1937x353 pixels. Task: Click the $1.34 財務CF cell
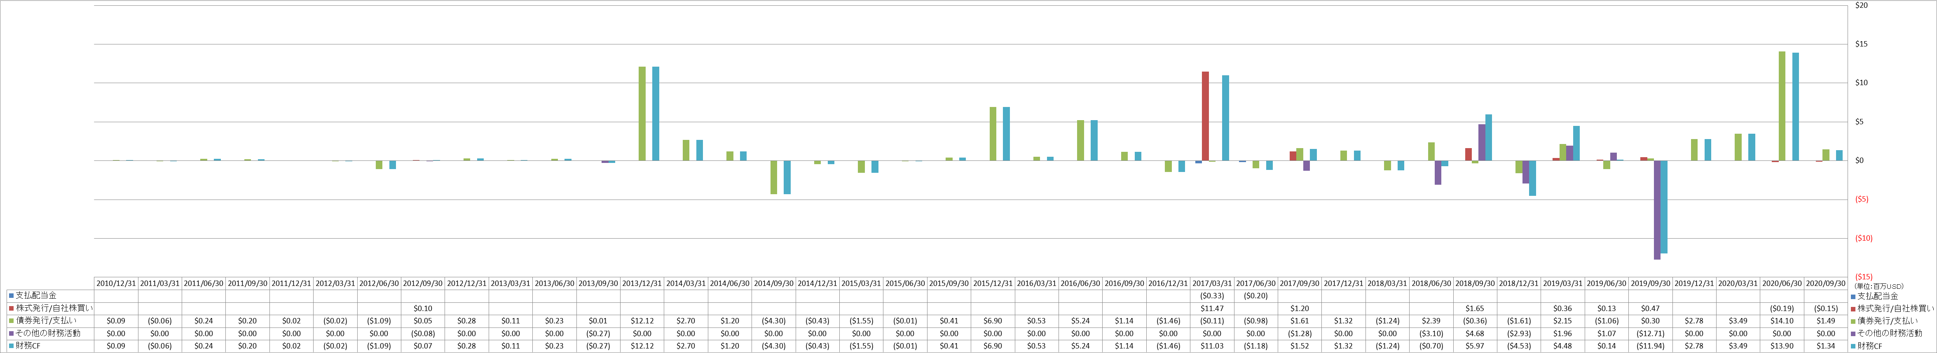point(1826,346)
